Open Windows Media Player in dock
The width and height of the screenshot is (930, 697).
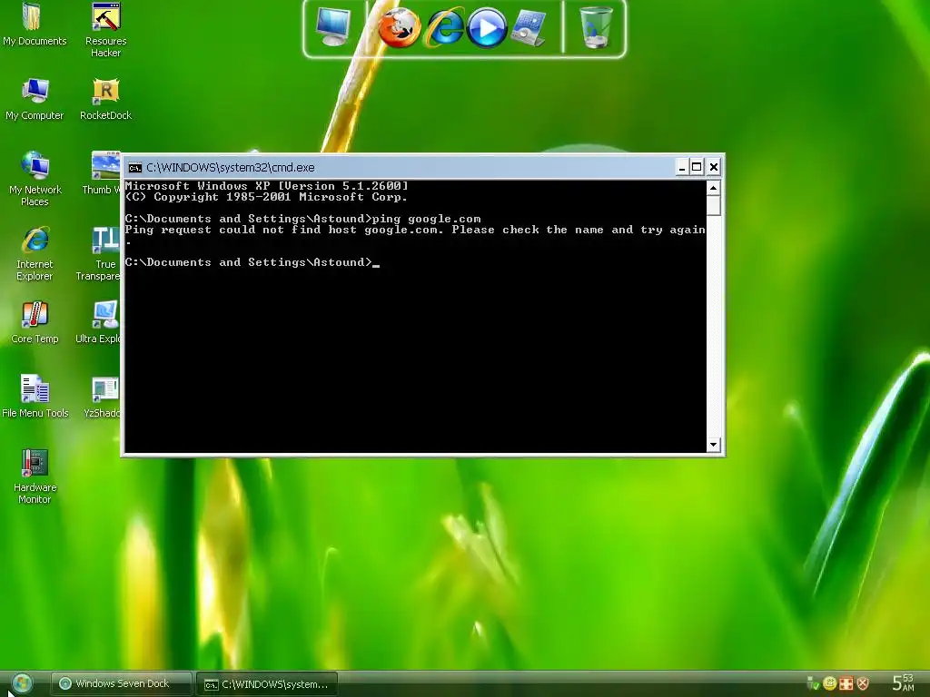pos(487,28)
